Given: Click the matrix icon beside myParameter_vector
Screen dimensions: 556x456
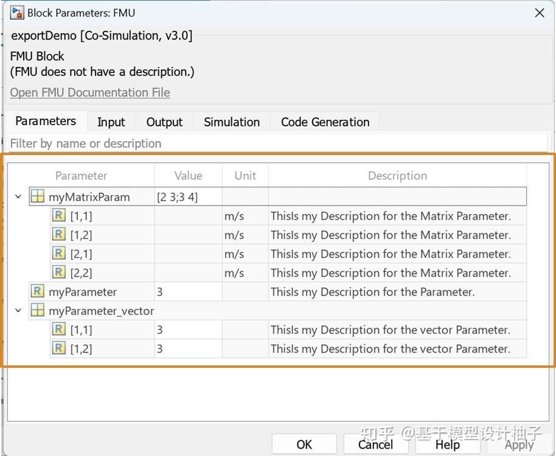Looking at the screenshot, I should (x=38, y=310).
